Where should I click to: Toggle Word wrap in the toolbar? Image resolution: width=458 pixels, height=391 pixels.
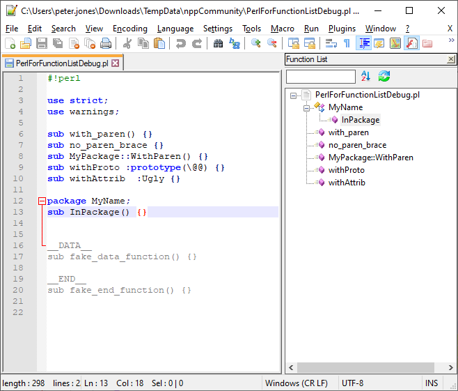(x=331, y=44)
